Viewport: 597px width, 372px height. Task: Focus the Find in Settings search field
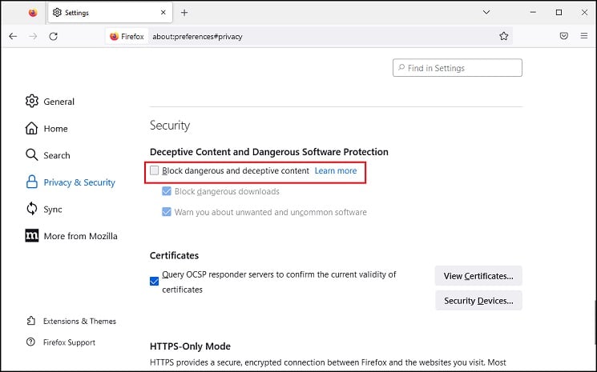458,68
